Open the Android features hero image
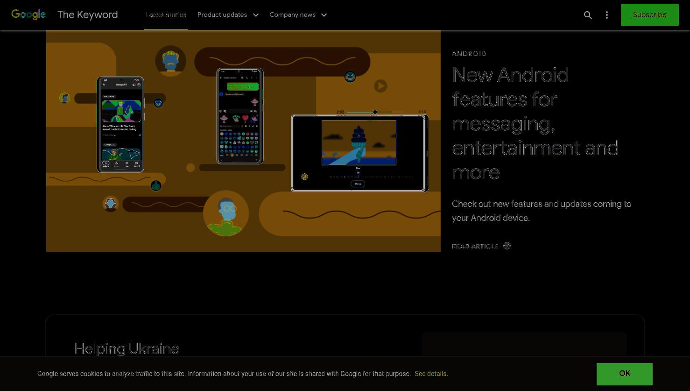The width and height of the screenshot is (690, 391). pos(243,141)
